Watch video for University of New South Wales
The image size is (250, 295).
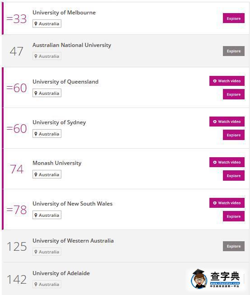227,203
